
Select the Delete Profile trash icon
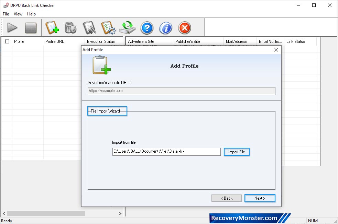coord(70,28)
